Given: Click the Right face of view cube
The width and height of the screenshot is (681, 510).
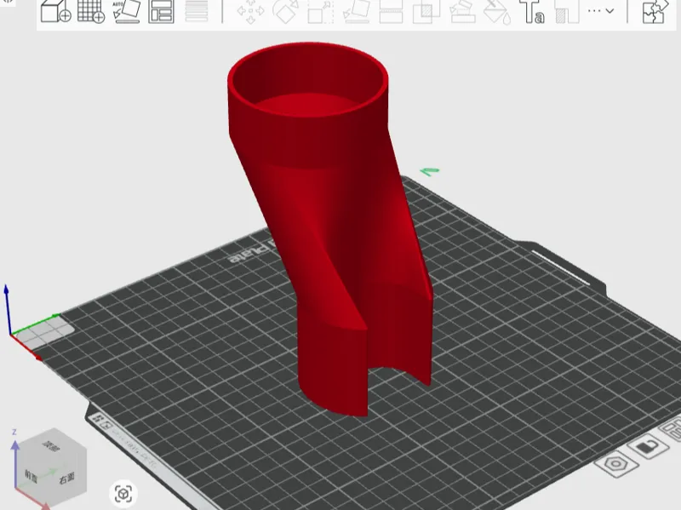Looking at the screenshot, I should coord(66,478).
